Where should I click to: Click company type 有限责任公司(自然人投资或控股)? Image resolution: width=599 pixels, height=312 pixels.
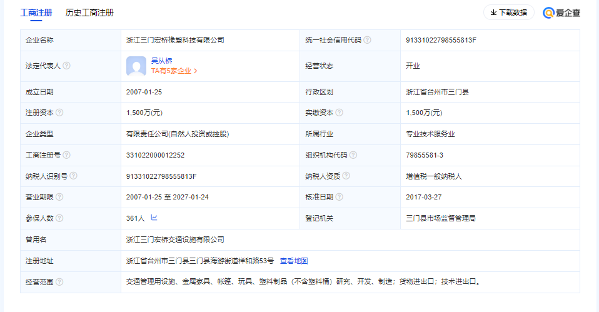tap(178, 134)
